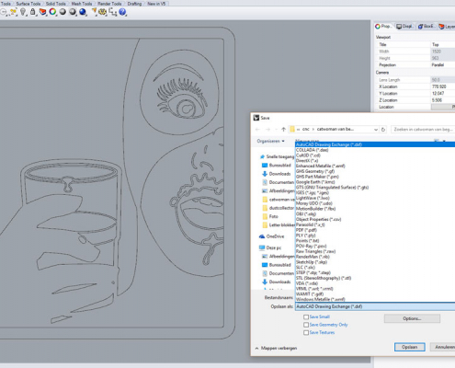455x368 pixels.
Task: Open the Render Tools tab
Action: coord(109,4)
